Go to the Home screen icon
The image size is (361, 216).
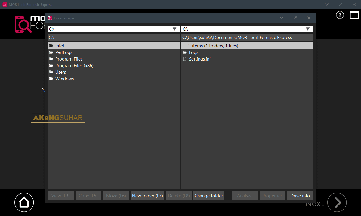(x=24, y=202)
